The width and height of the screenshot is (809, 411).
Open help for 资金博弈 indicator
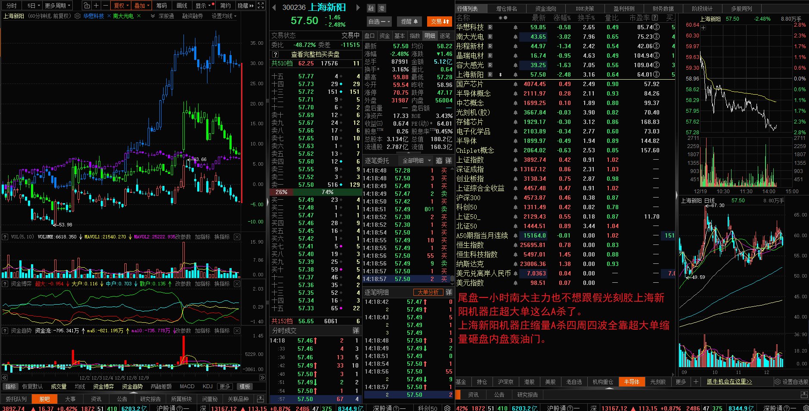click(5, 284)
